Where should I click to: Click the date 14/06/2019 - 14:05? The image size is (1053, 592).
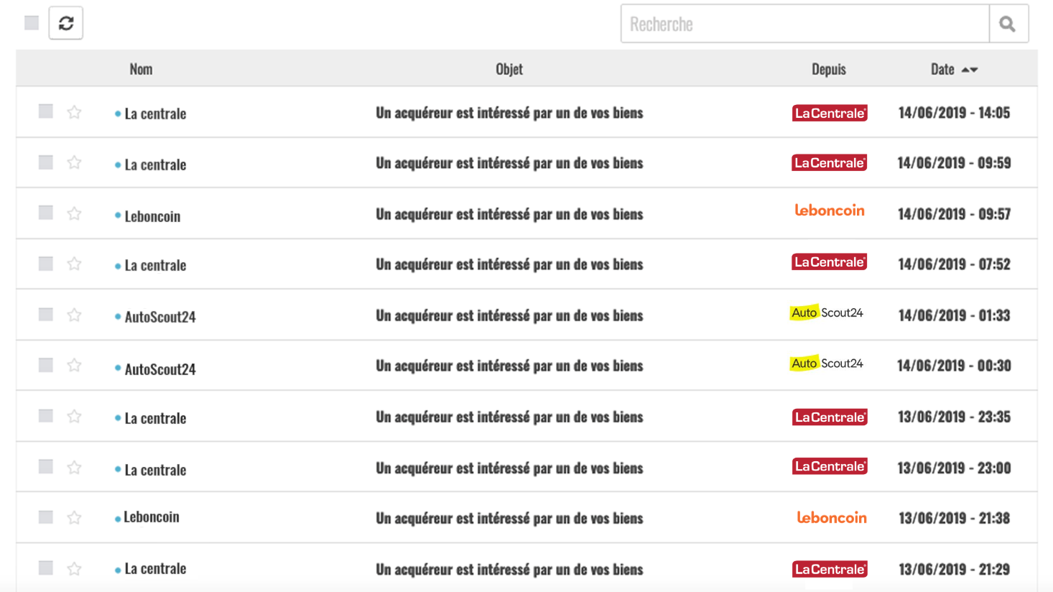[x=954, y=113]
